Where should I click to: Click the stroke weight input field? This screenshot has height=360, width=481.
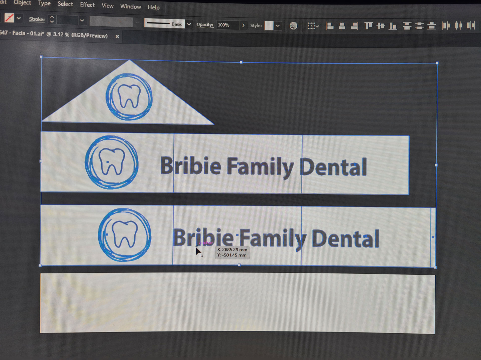(x=67, y=20)
